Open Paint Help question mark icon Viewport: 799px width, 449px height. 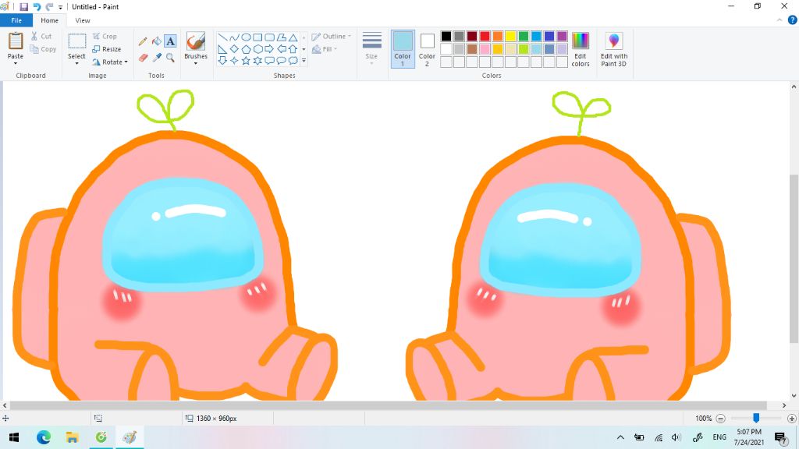(x=793, y=20)
